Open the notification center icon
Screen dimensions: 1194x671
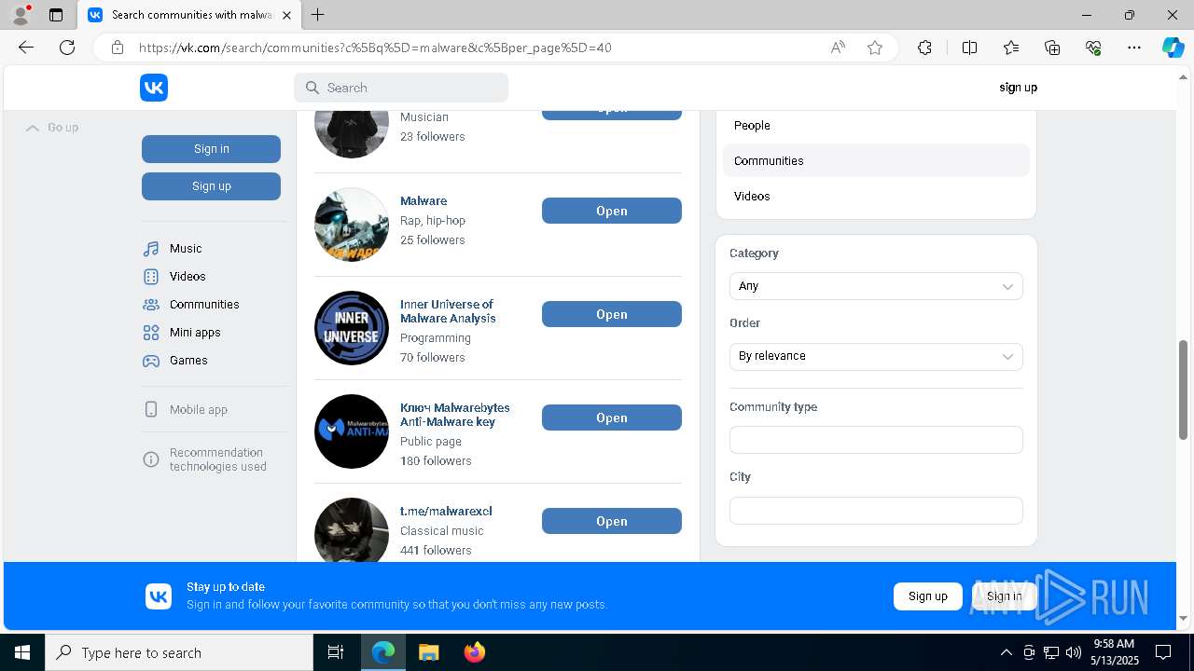tap(1163, 652)
